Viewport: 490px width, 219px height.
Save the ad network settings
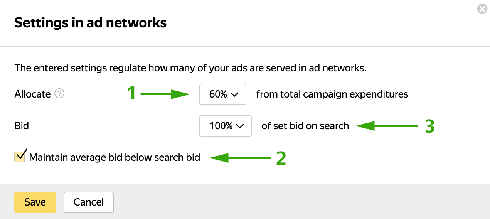point(35,202)
